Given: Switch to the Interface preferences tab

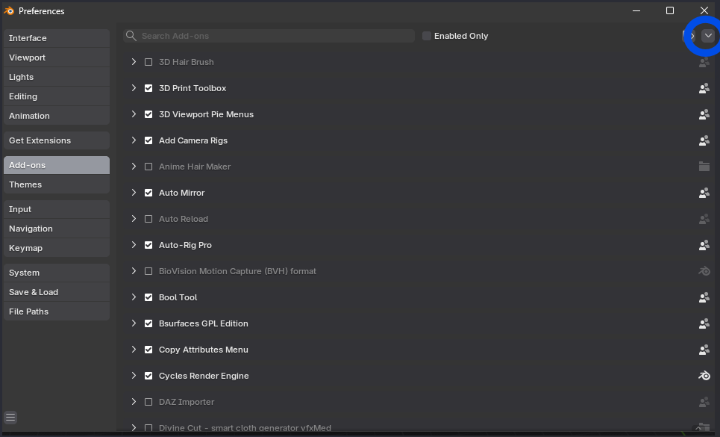Looking at the screenshot, I should point(57,38).
